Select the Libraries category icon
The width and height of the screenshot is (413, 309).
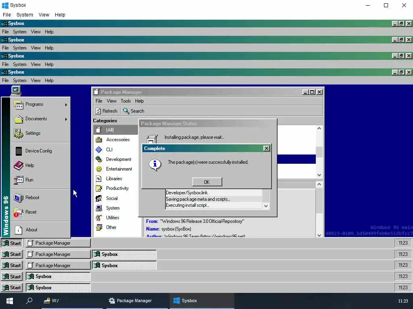tap(99, 179)
